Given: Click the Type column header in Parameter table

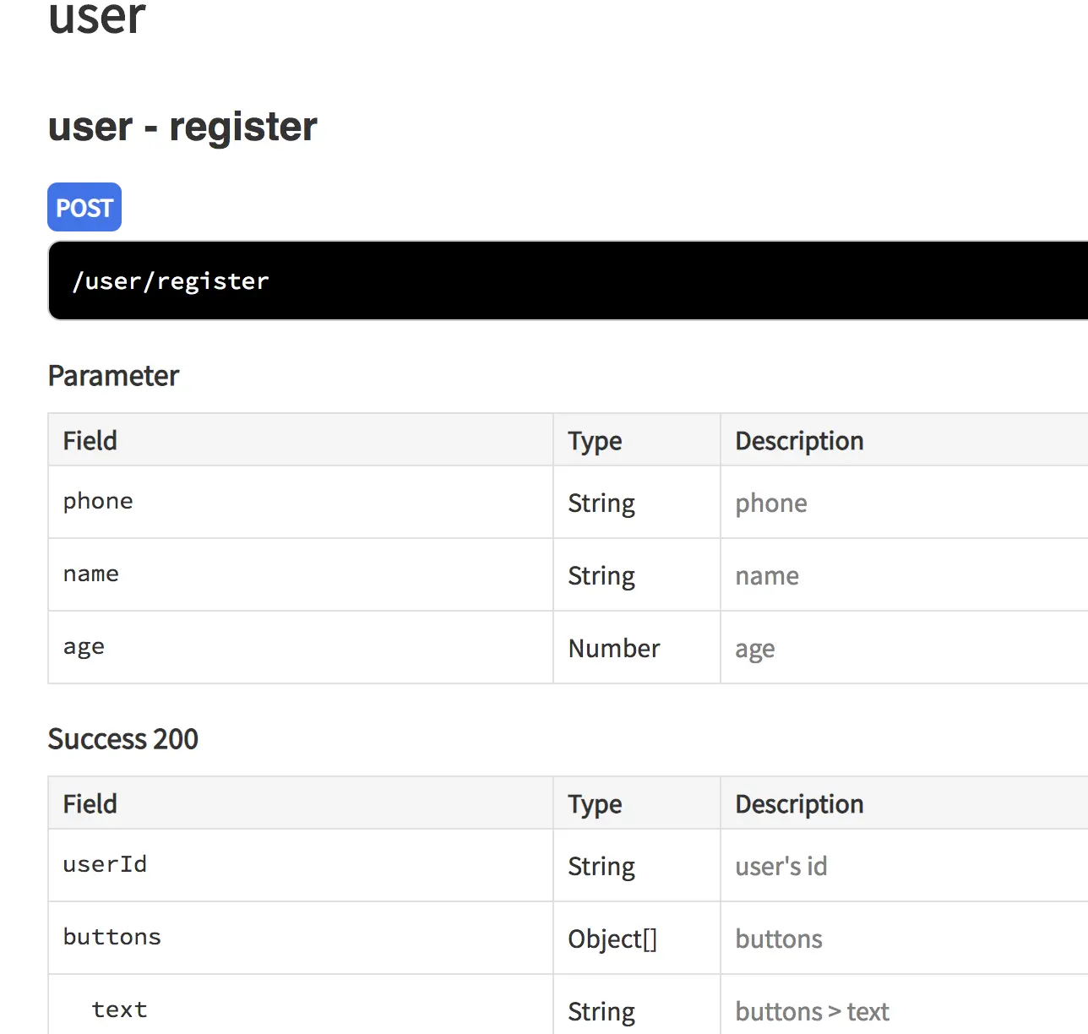Looking at the screenshot, I should coord(595,441).
